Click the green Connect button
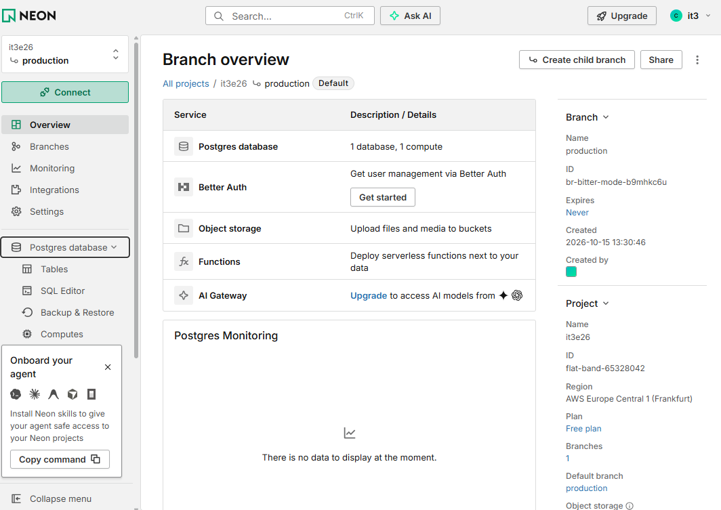 (65, 92)
